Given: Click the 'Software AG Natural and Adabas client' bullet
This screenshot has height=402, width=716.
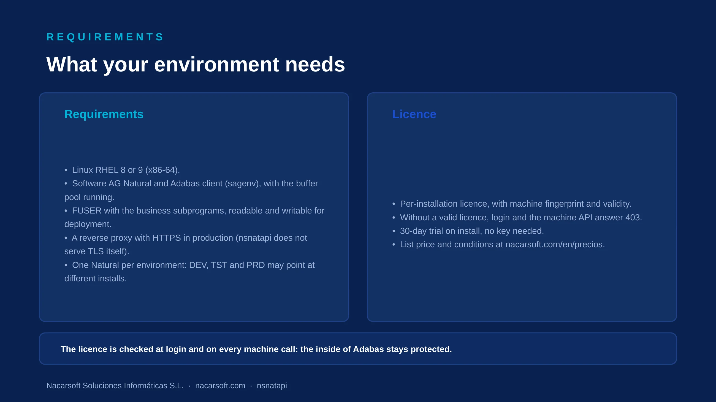Looking at the screenshot, I should tap(191, 190).
